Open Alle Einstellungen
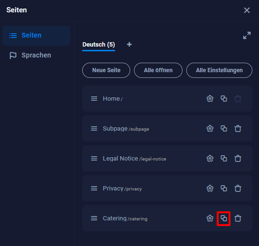This screenshot has width=259, height=246. coord(219,70)
